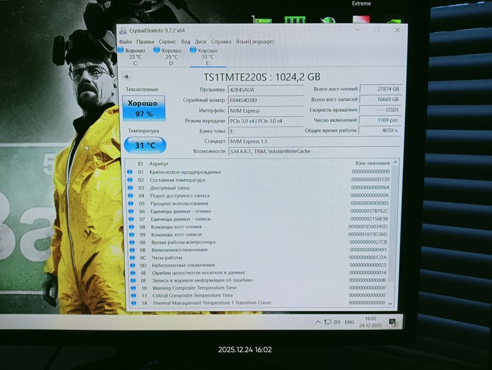Click the Возможности field S.M.A.R.T., TRIM

(315, 151)
